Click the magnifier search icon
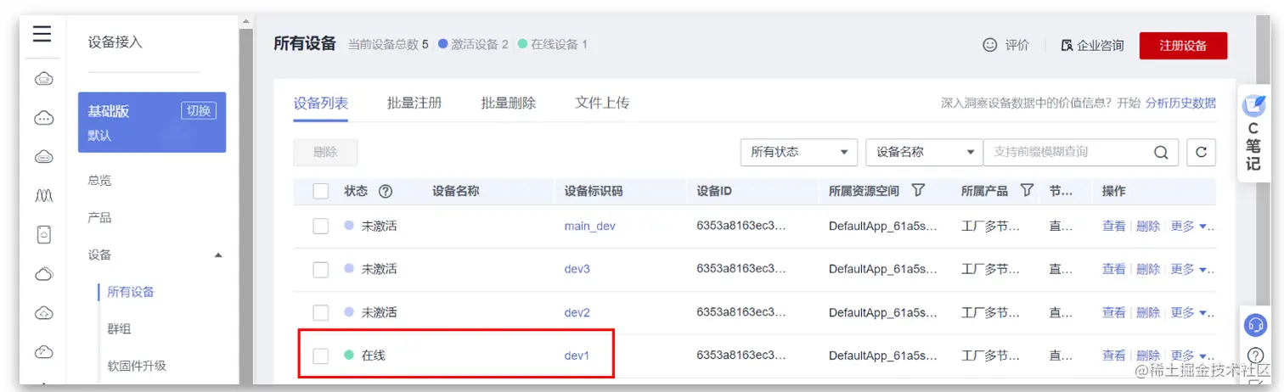1284x392 pixels. [x=1161, y=153]
